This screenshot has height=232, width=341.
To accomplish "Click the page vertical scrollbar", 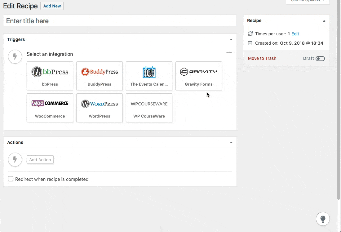I will [x=339, y=100].
